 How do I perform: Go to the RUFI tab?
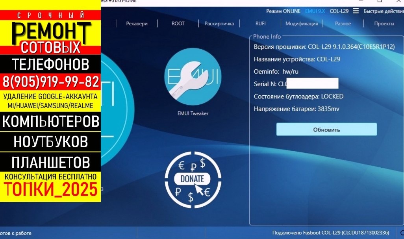click(261, 24)
